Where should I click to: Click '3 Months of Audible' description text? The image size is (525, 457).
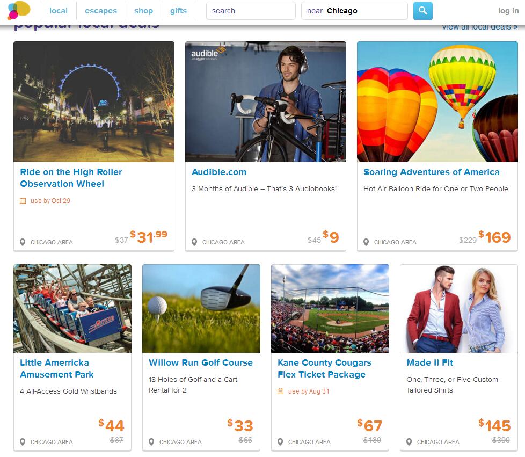click(x=264, y=188)
